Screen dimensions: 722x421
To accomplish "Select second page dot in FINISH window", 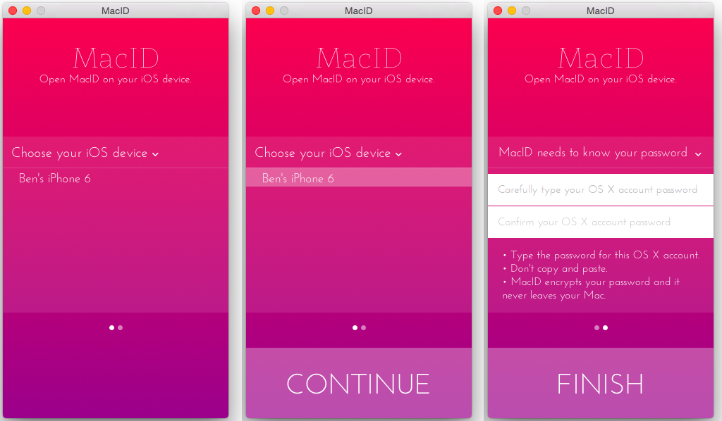I will 605,327.
